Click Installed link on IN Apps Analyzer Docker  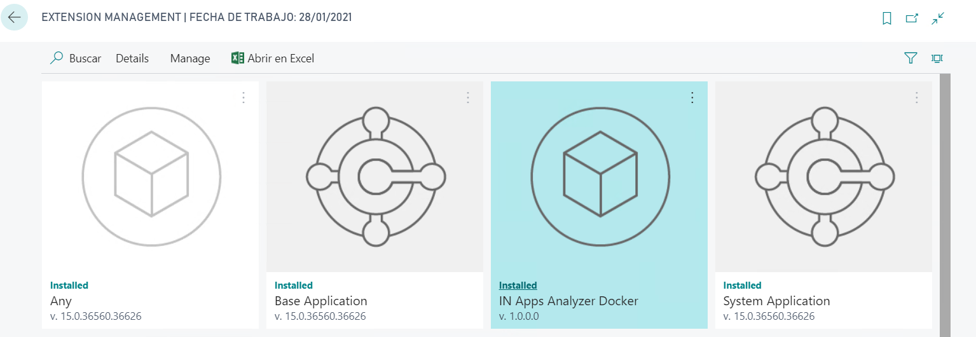(518, 285)
